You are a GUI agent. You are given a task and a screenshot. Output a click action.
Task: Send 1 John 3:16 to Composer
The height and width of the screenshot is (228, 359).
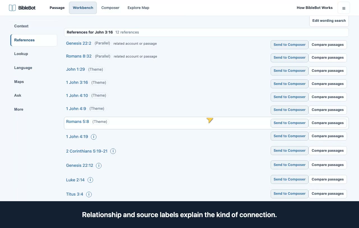[x=289, y=84]
